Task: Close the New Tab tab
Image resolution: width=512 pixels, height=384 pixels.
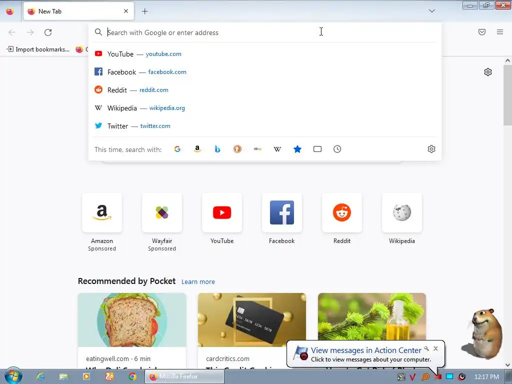Action: 126,11
